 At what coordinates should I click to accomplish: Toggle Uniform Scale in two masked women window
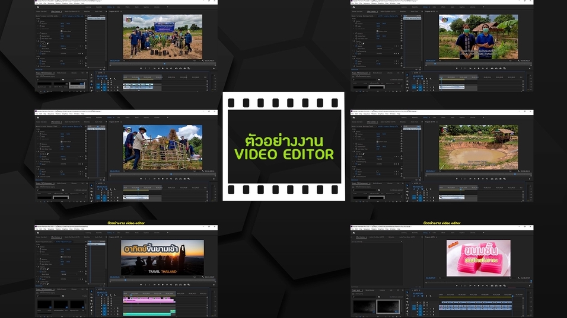point(377,31)
